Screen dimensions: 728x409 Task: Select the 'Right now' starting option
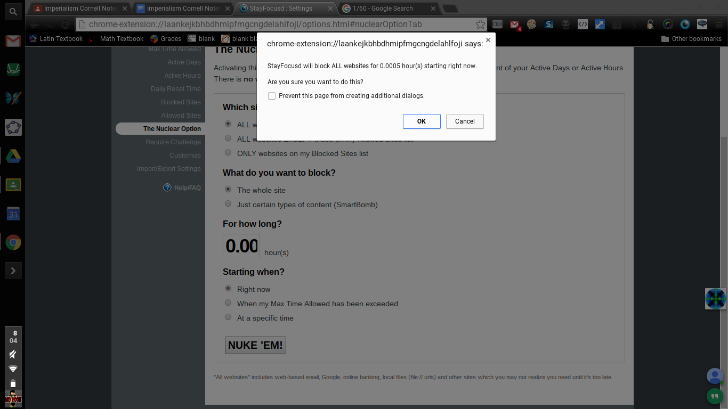(228, 288)
